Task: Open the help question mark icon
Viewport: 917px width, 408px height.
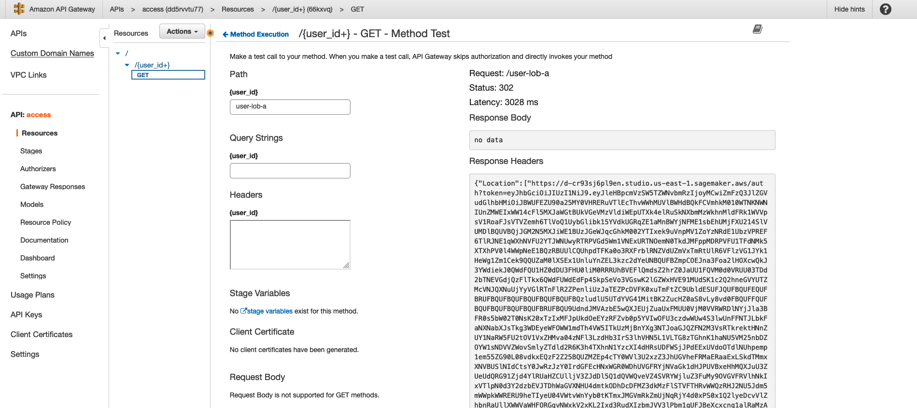Action: (886, 9)
